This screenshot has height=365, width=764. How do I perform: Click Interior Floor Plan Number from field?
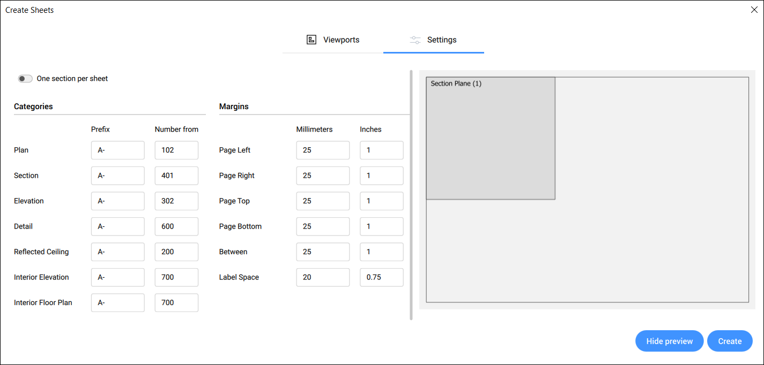(x=176, y=303)
